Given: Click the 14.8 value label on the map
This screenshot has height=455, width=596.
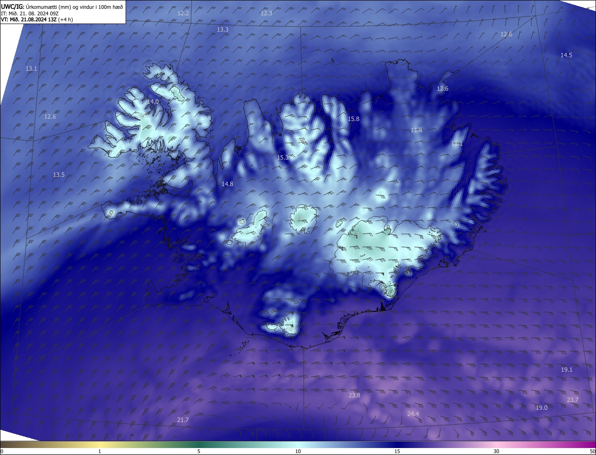Looking at the screenshot, I should coord(227,184).
